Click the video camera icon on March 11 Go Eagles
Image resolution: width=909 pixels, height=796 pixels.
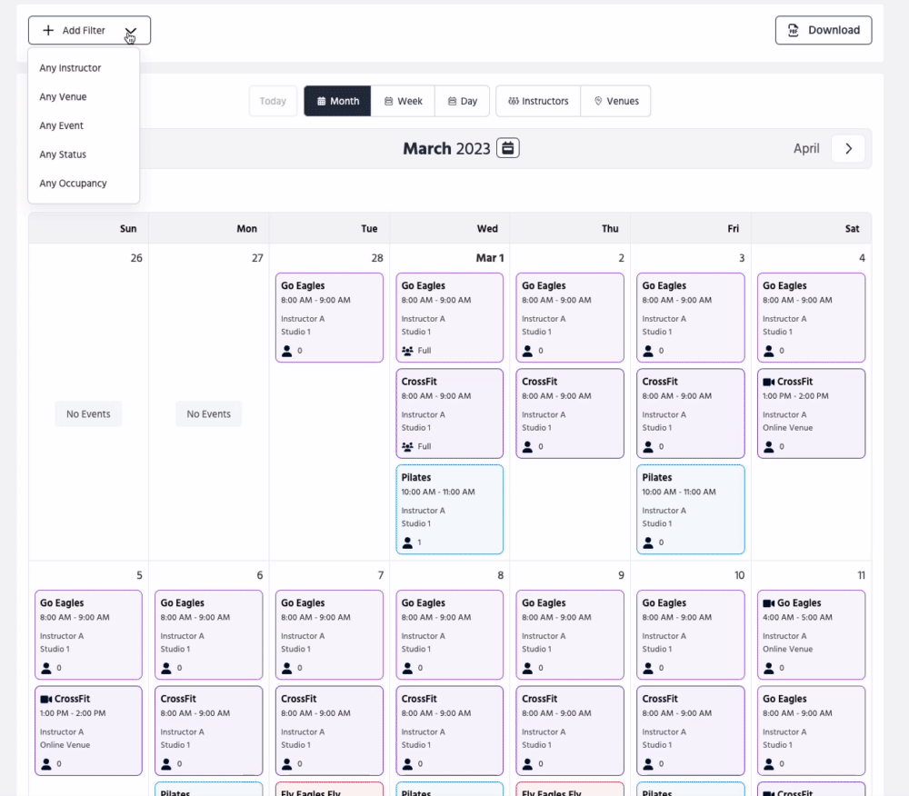tap(768, 603)
